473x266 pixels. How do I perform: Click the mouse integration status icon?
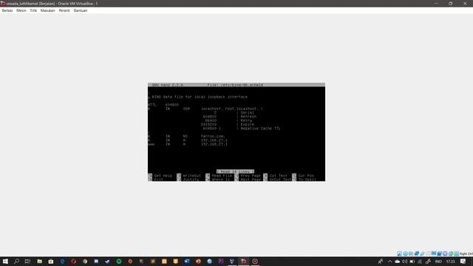[x=451, y=253]
